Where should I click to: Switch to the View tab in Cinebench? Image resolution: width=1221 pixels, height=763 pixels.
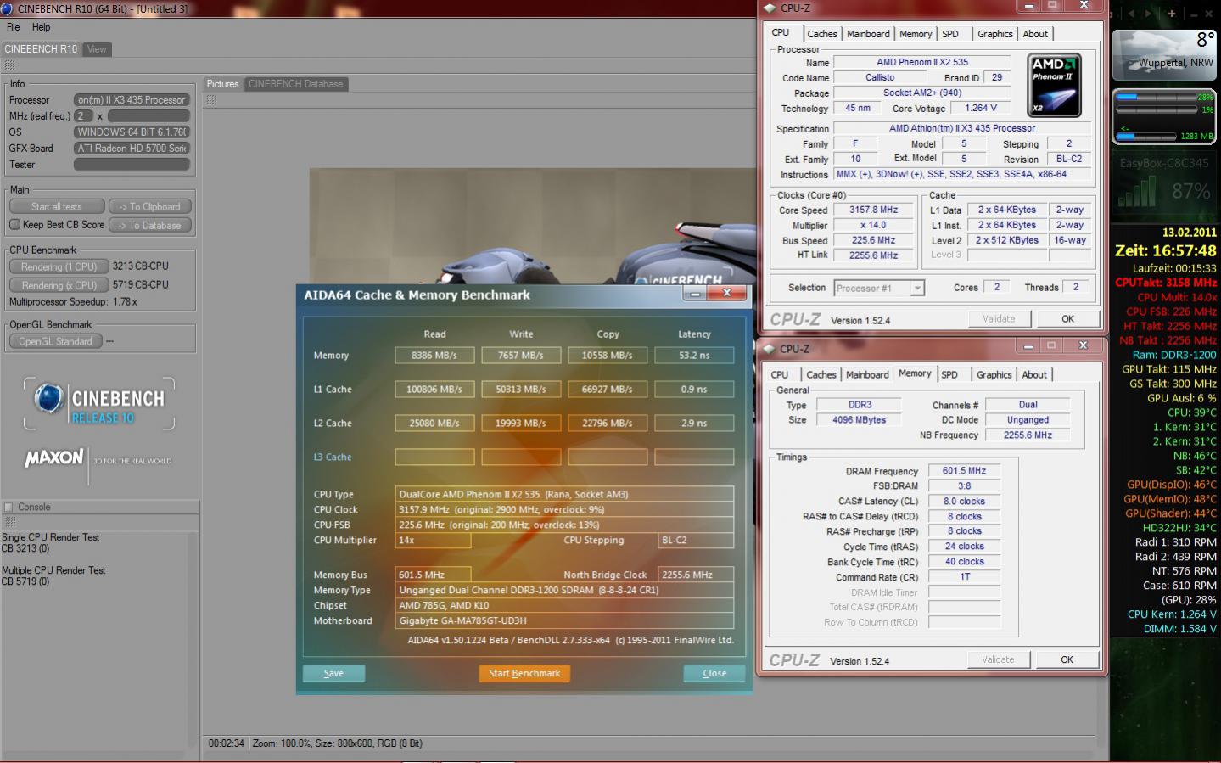(97, 49)
